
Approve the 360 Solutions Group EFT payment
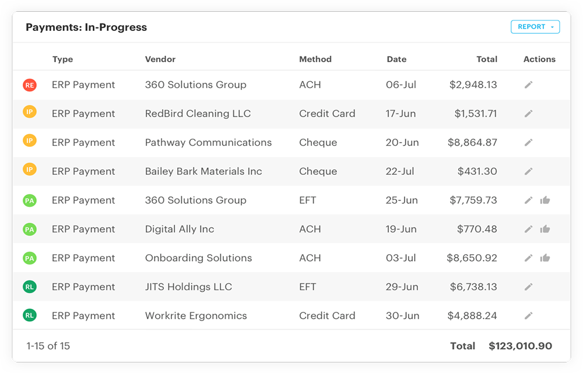[545, 200]
